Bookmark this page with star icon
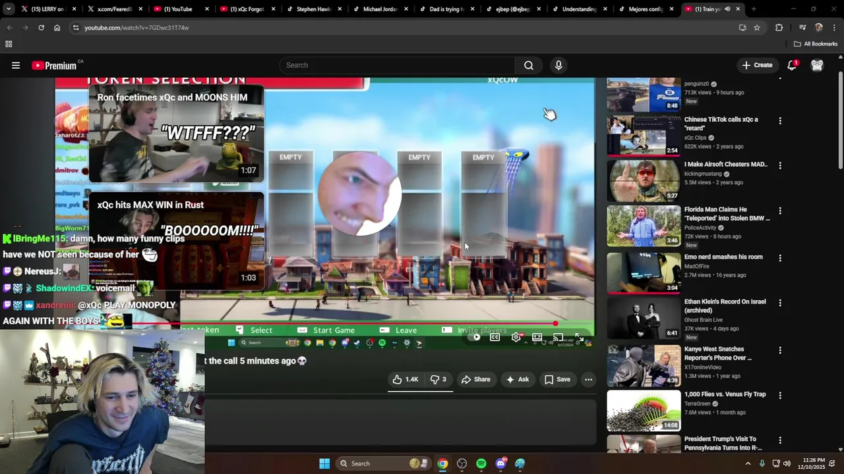The width and height of the screenshot is (844, 474). coord(757,28)
